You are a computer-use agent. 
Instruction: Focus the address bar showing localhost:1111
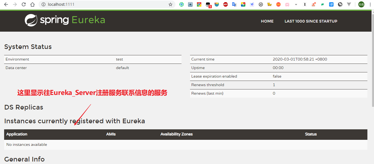coord(107,4)
